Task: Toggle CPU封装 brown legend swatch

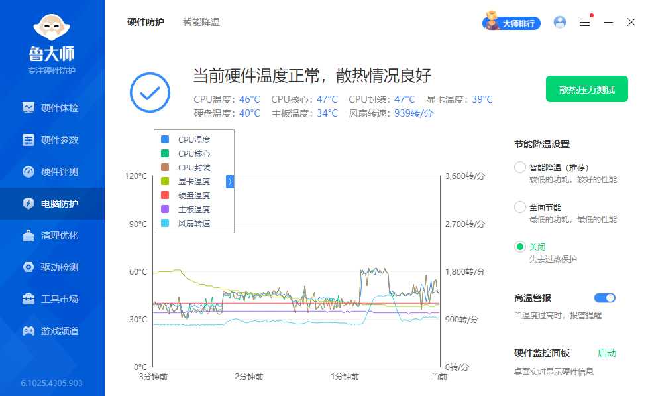Action: pos(165,167)
